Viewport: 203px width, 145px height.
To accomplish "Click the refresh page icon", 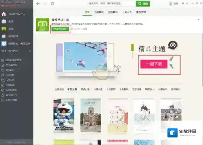I will click(52, 4).
